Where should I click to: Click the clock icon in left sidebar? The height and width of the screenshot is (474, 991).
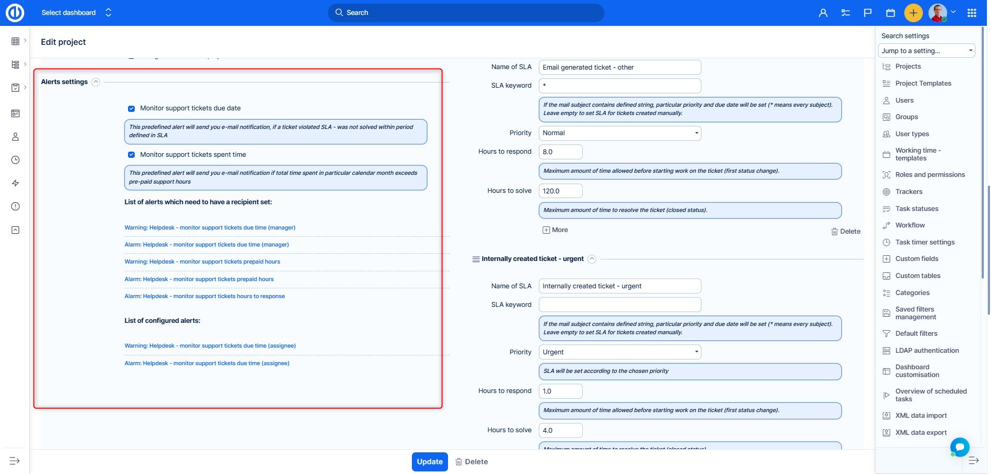[15, 160]
